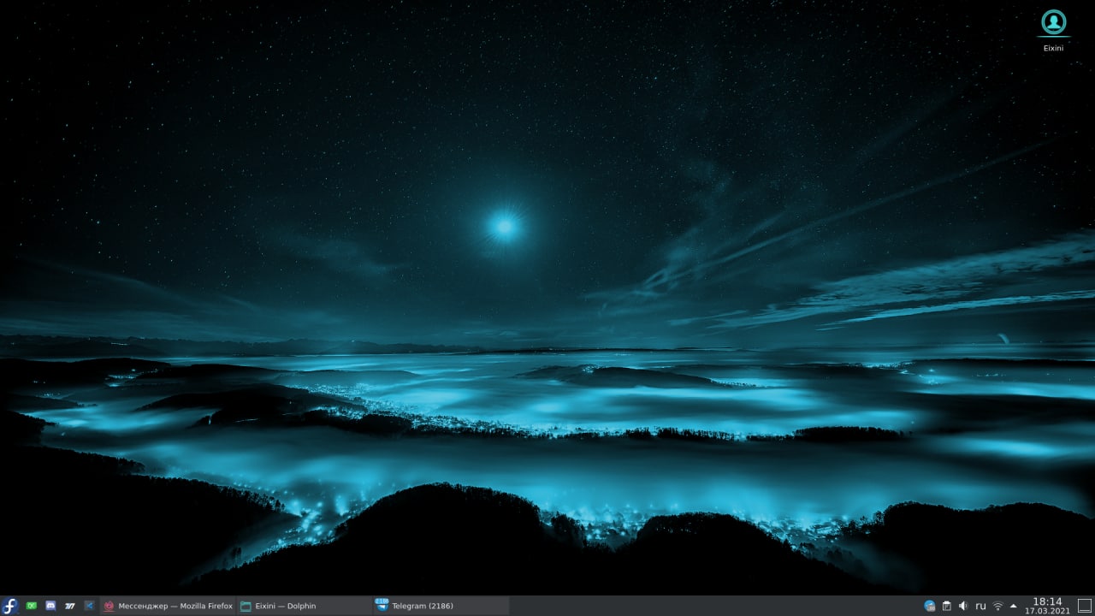Launch the pinned app with the slanted 777 icon

[x=70, y=606]
